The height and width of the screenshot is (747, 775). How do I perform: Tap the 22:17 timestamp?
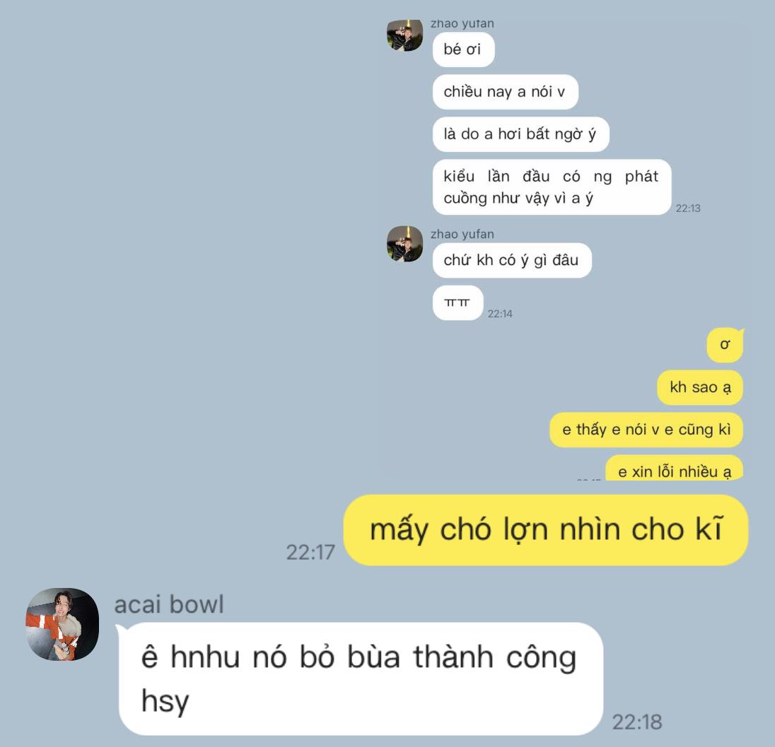(310, 553)
